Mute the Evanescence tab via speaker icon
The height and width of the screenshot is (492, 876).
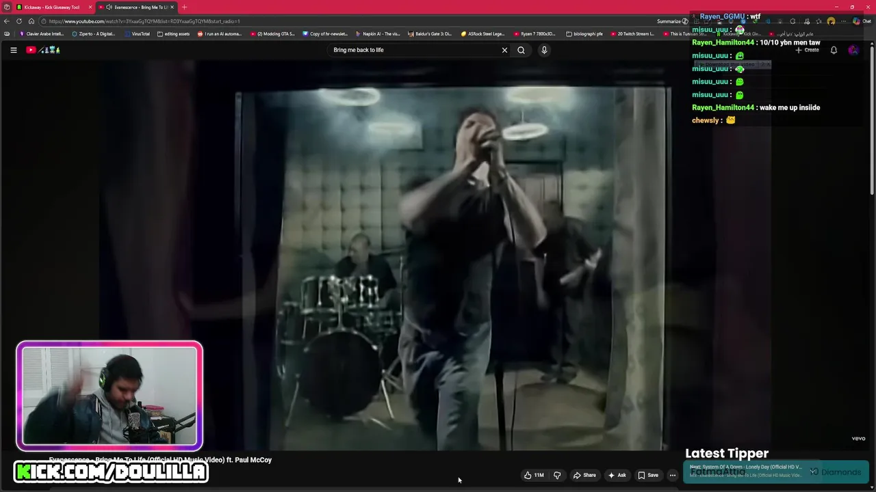pyautogui.click(x=109, y=7)
